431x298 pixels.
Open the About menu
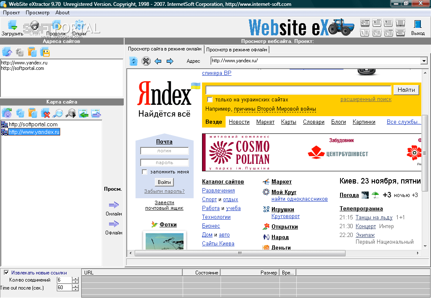pyautogui.click(x=62, y=13)
